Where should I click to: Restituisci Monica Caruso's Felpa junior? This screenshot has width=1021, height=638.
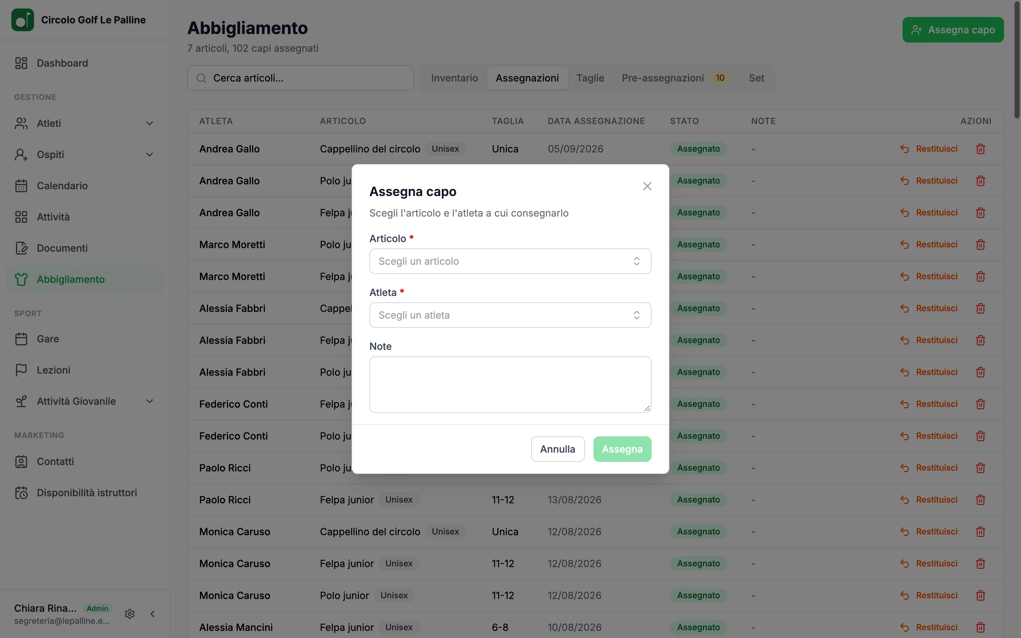[929, 564]
